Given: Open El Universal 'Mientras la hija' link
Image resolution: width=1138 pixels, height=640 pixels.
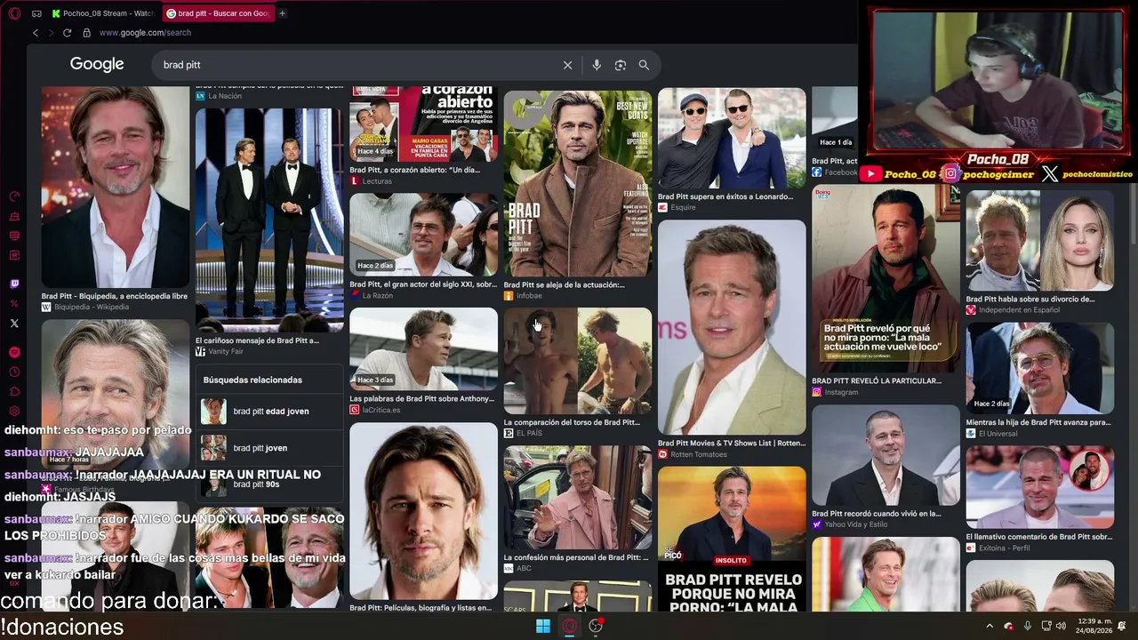Looking at the screenshot, I should tap(1038, 422).
